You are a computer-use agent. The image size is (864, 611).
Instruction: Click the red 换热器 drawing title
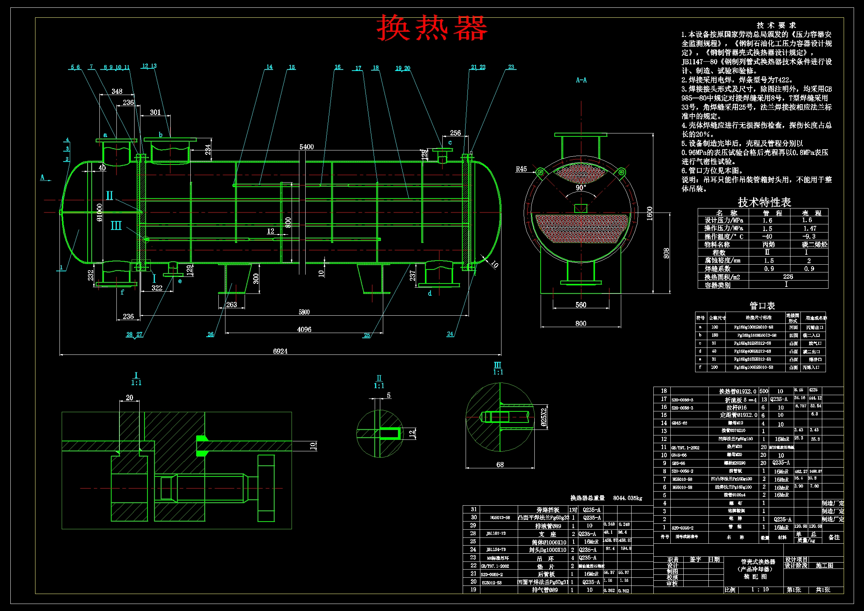(x=432, y=28)
